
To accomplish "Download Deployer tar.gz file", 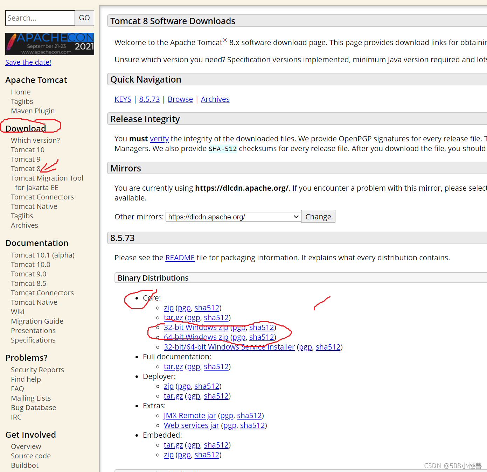I will (x=173, y=396).
